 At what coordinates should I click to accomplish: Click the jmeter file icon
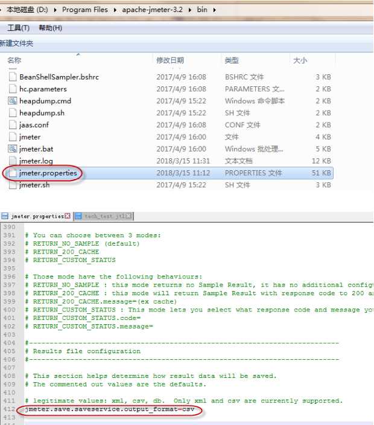13,137
